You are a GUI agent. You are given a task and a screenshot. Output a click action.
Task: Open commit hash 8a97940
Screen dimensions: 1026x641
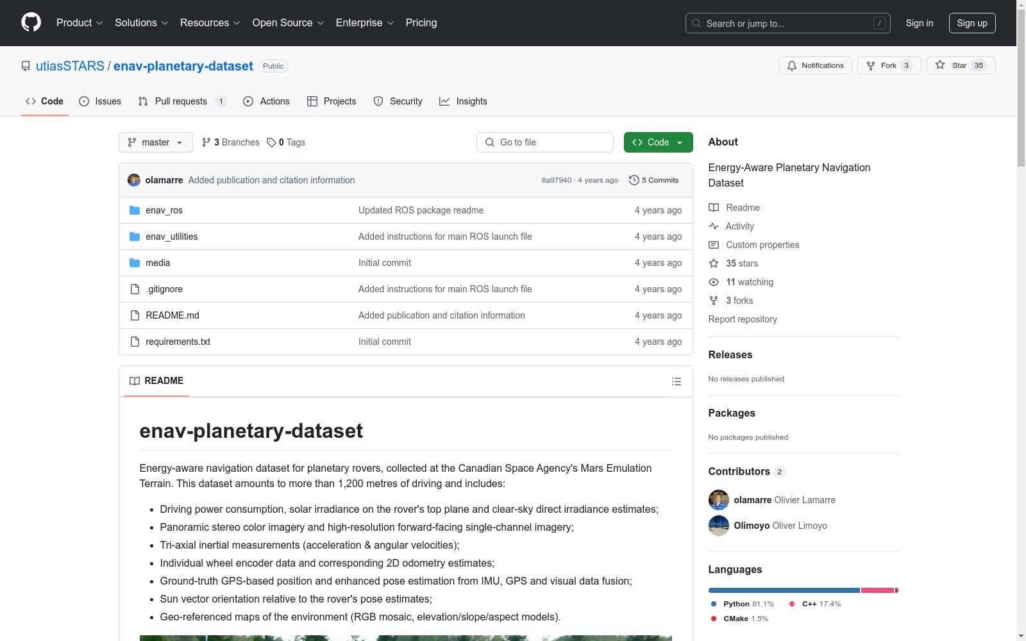(x=556, y=180)
